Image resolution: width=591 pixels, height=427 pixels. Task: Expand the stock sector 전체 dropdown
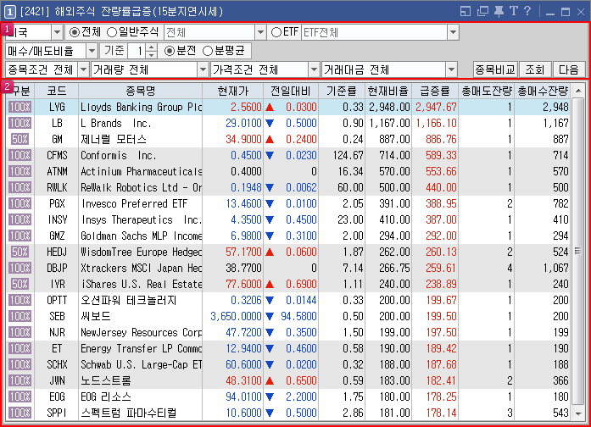click(260, 33)
